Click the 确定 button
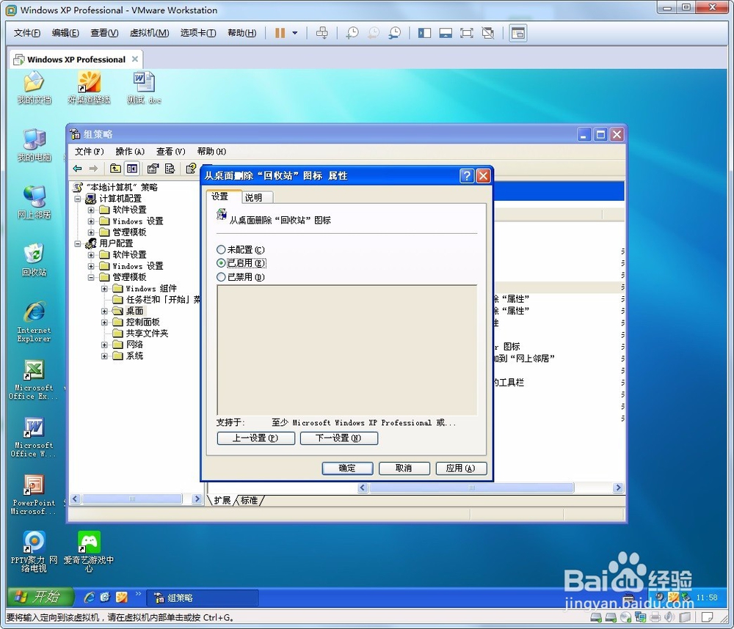This screenshot has height=629, width=734. coord(347,468)
